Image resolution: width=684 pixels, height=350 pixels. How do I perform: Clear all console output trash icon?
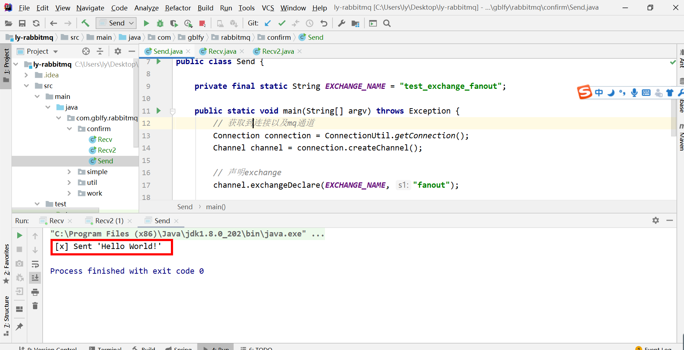35,306
